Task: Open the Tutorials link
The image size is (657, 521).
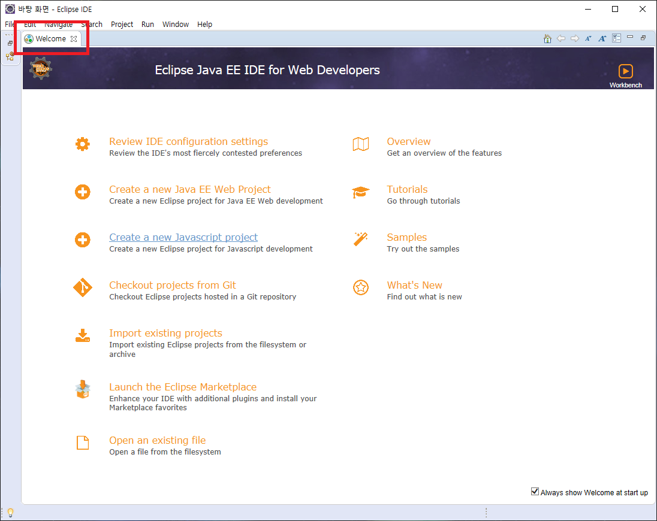Action: [x=407, y=190]
